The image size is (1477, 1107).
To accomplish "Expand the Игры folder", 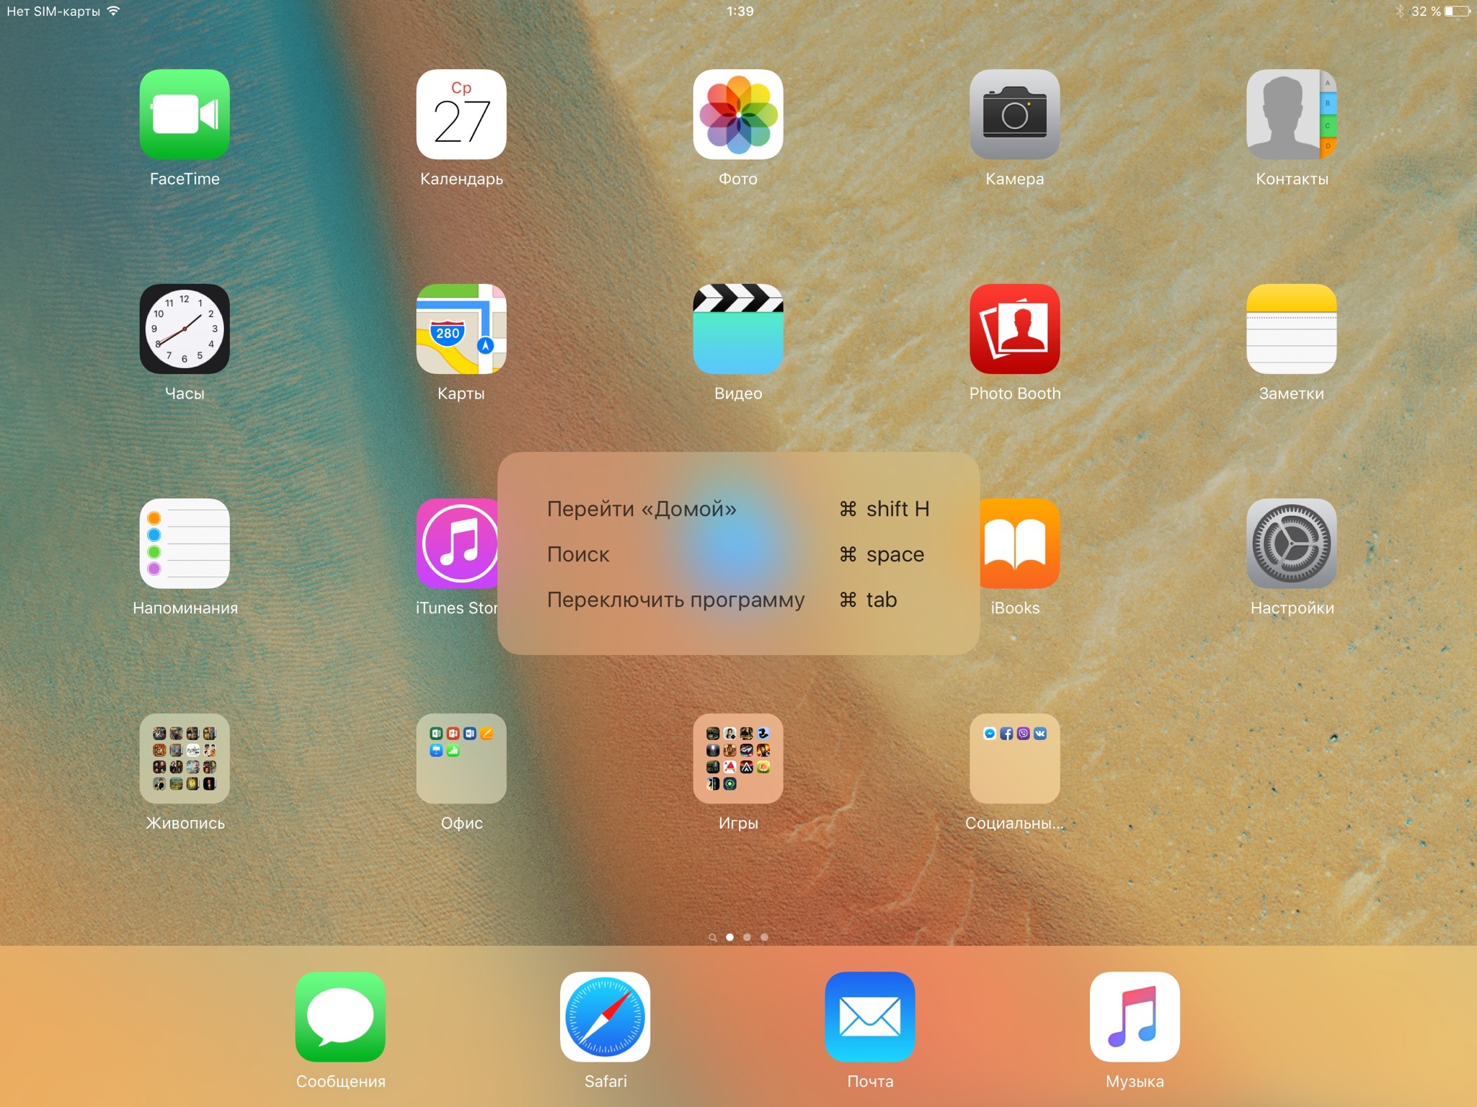I will tap(738, 758).
